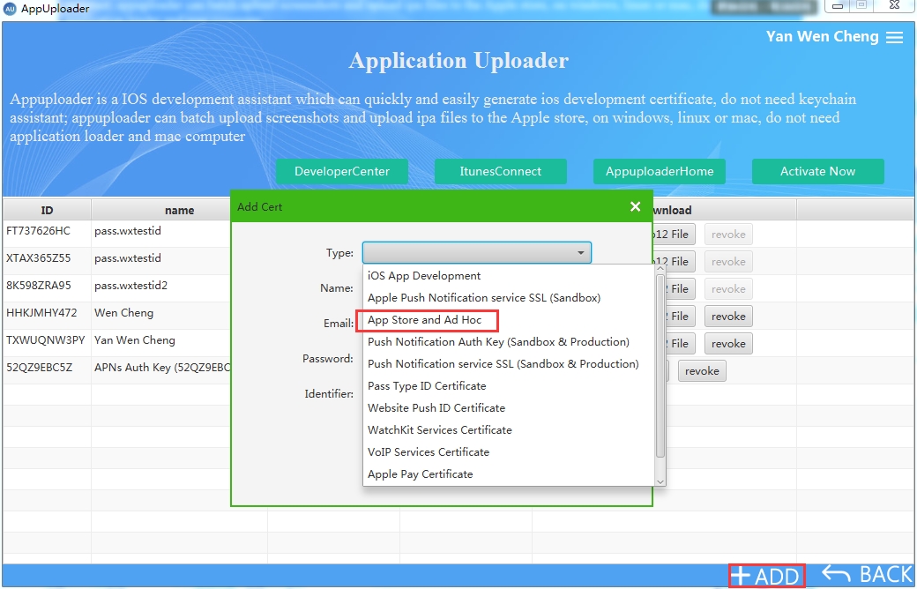This screenshot has width=917, height=589.
Task: Open the hamburger menu beside Yan Wen Cheng
Action: tap(894, 37)
